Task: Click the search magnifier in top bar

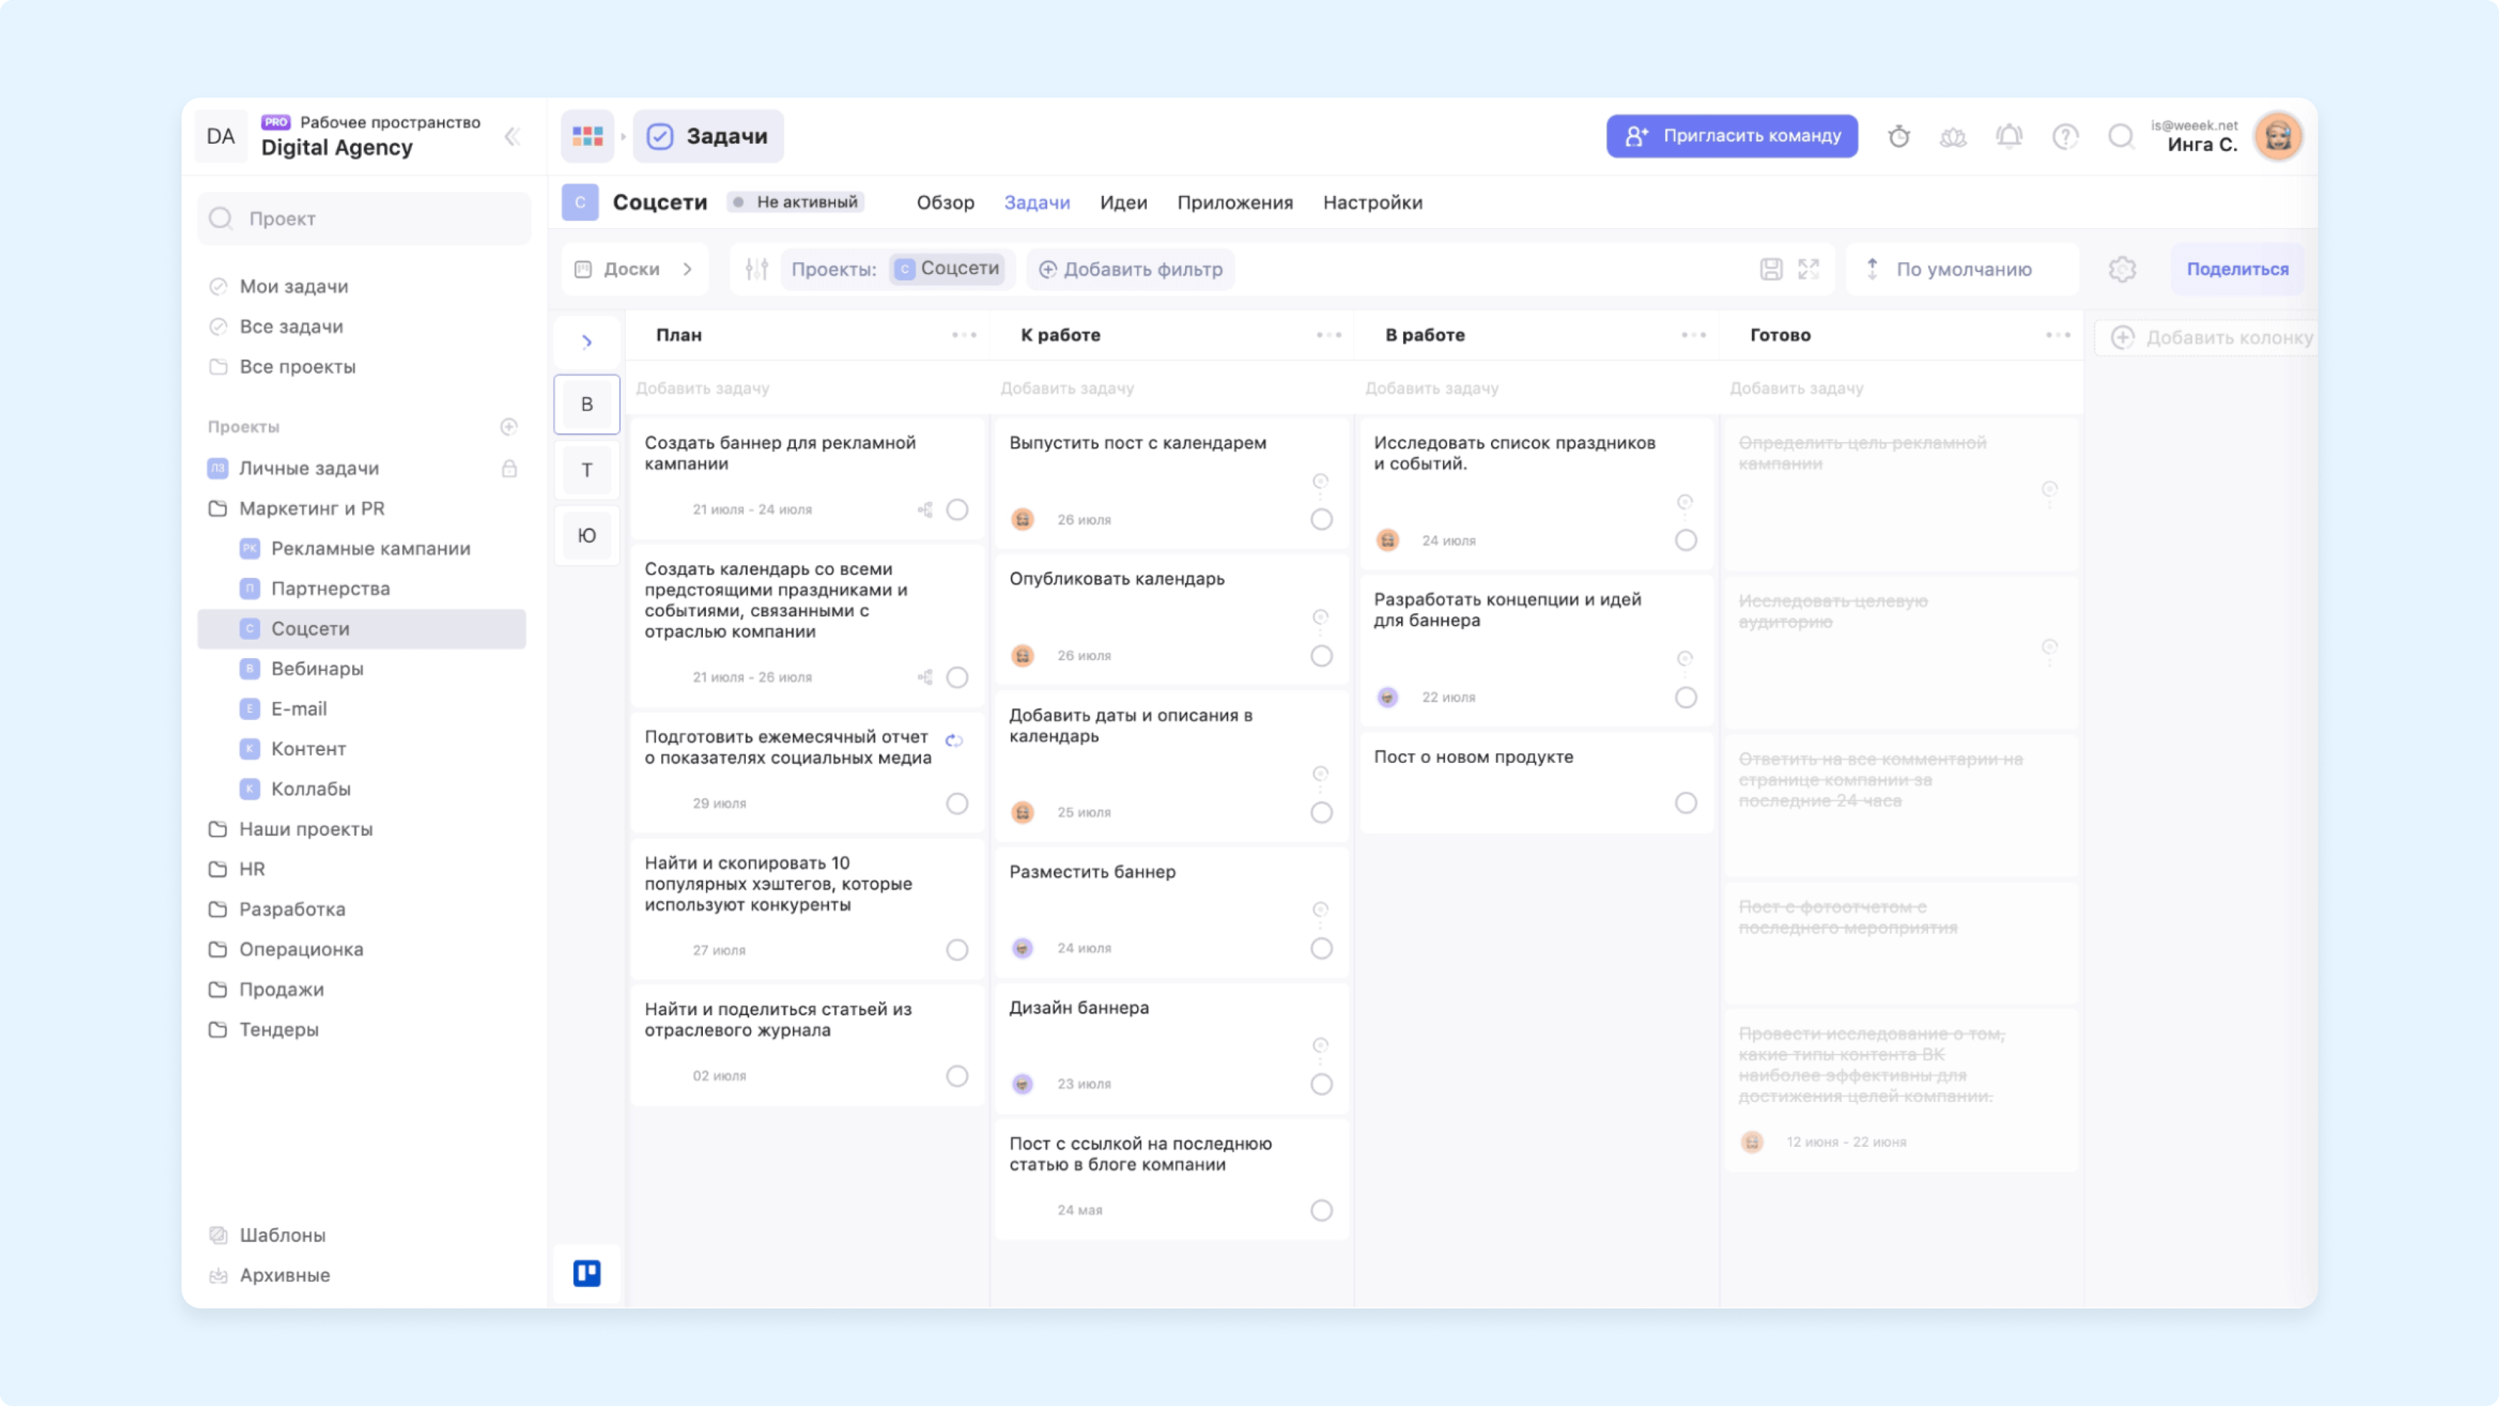Action: [2121, 137]
